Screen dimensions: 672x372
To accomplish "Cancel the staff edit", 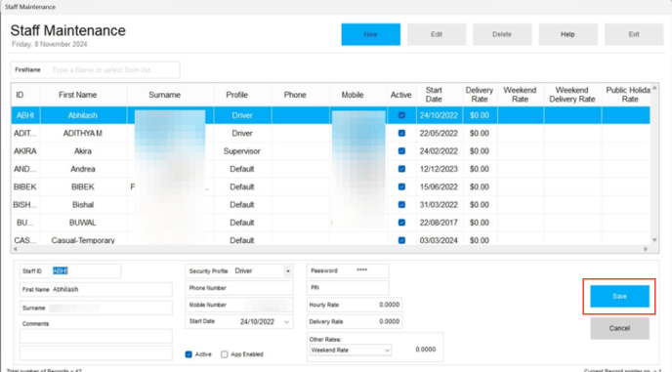I will tap(619, 328).
